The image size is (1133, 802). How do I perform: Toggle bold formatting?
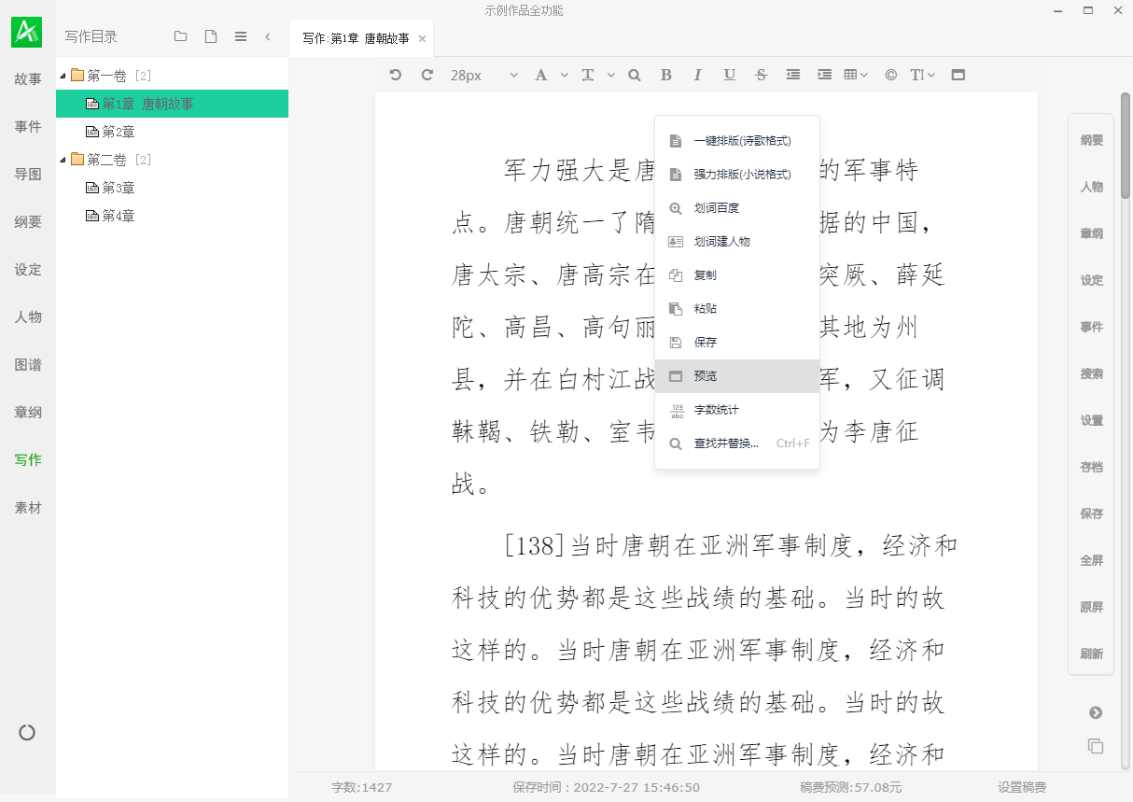665,75
